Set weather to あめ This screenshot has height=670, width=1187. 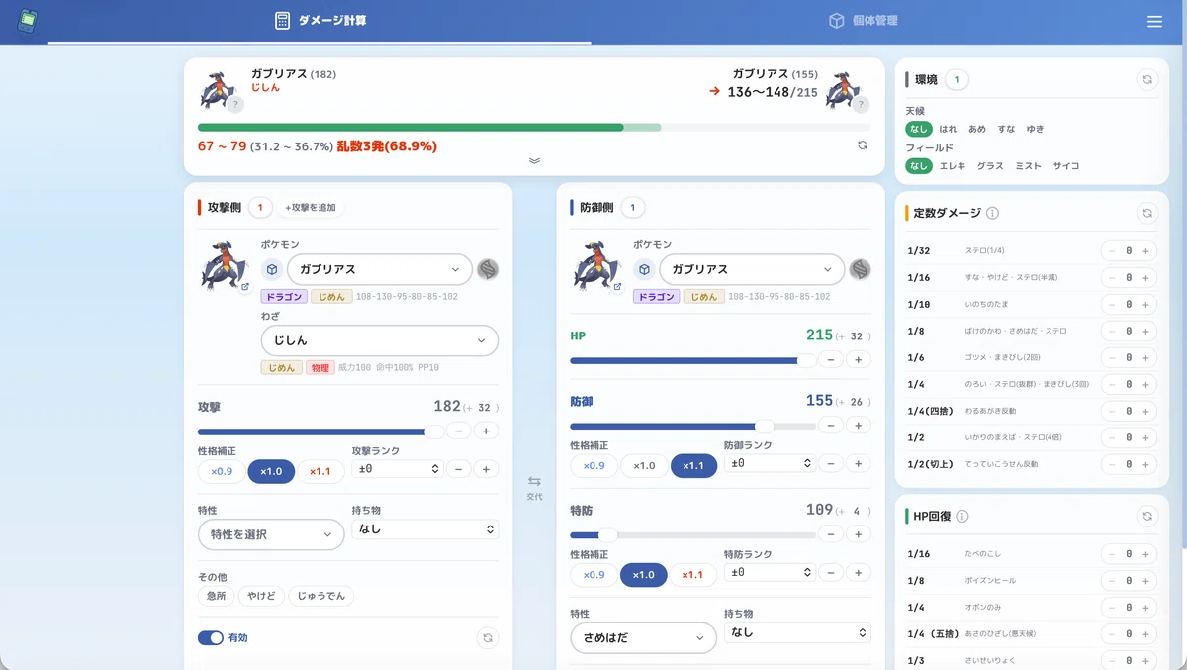pyautogui.click(x=977, y=129)
